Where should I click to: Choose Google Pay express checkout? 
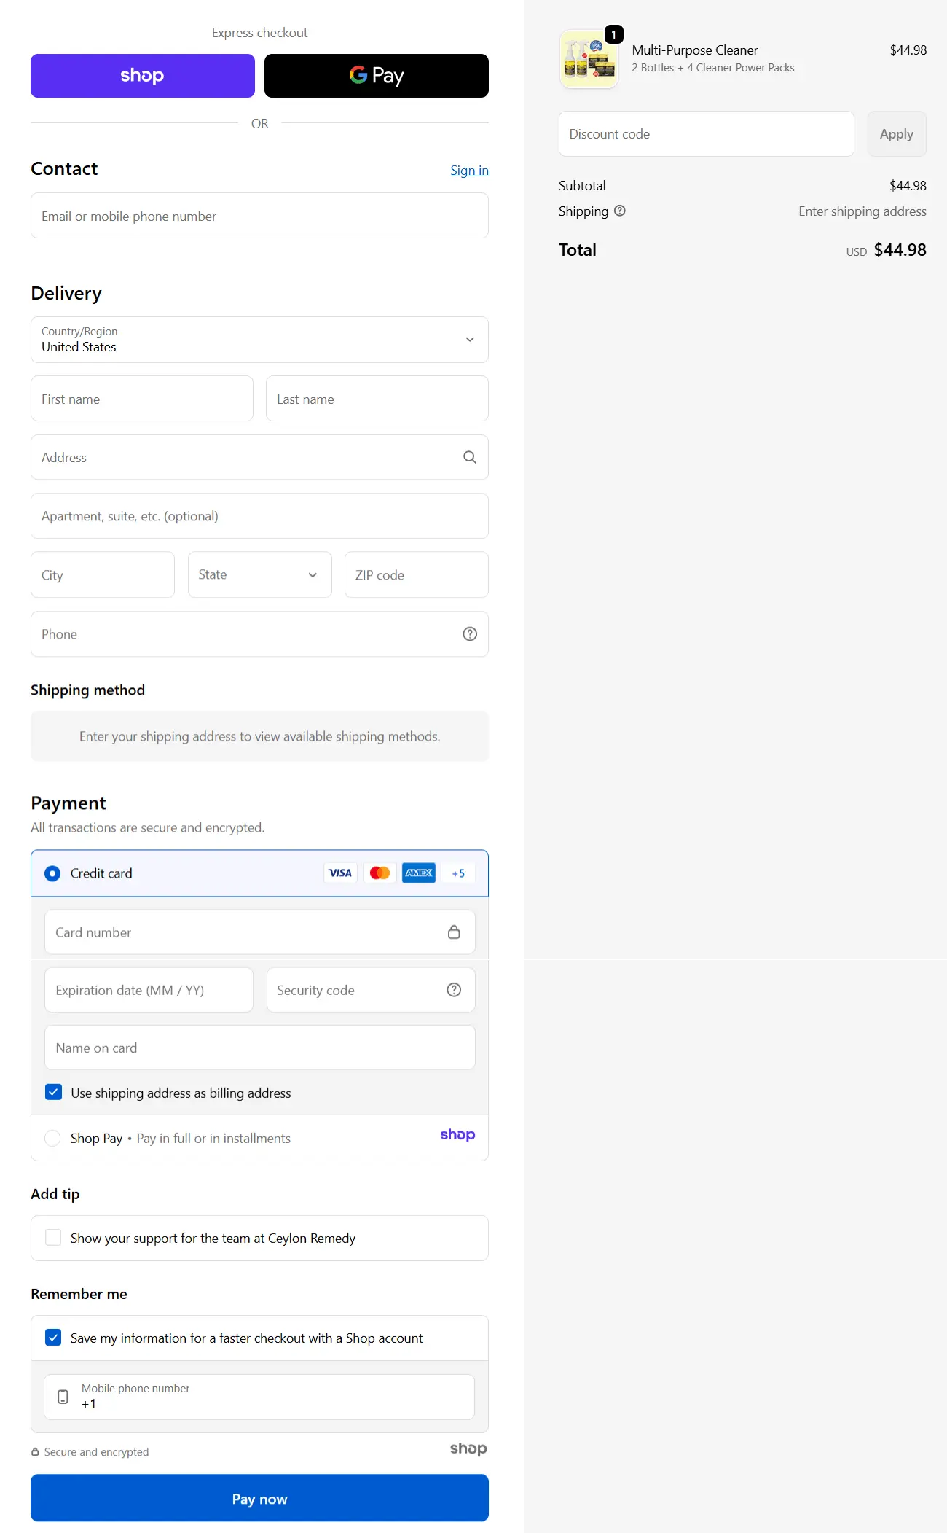(376, 76)
